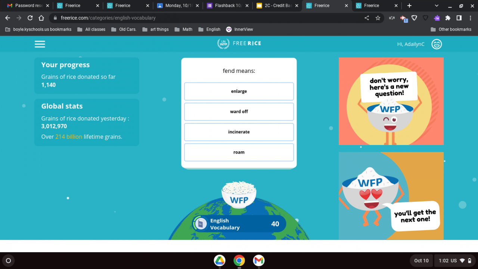
Task: Expand the Other bookmarks folder
Action: 451,29
